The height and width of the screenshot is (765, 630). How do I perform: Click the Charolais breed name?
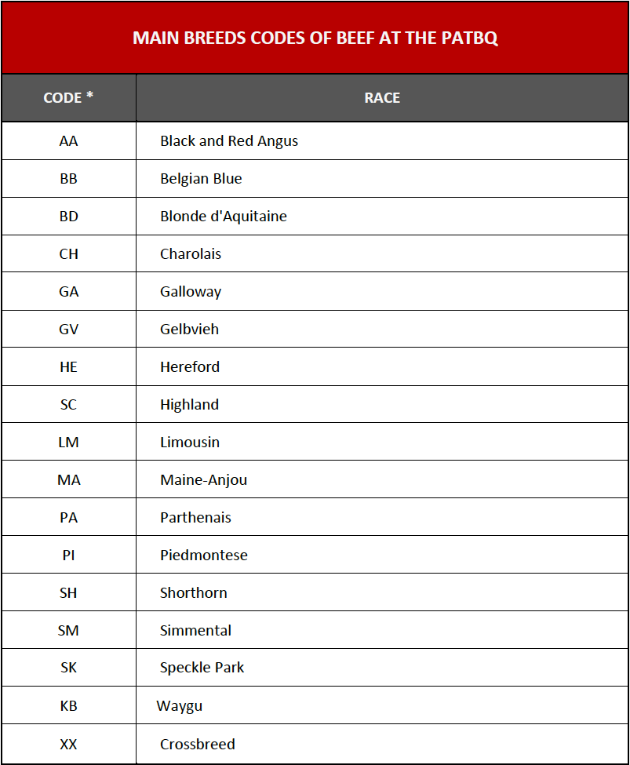click(191, 253)
